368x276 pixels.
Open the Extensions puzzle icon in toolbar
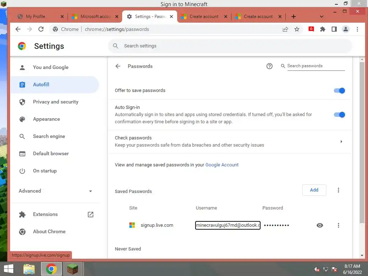pos(323,29)
